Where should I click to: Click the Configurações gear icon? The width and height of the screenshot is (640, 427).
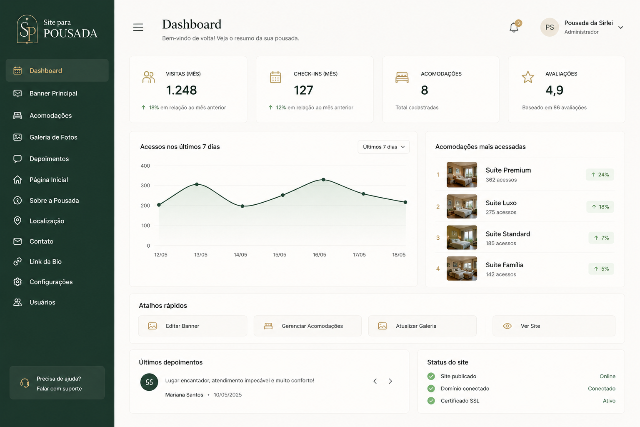(17, 282)
